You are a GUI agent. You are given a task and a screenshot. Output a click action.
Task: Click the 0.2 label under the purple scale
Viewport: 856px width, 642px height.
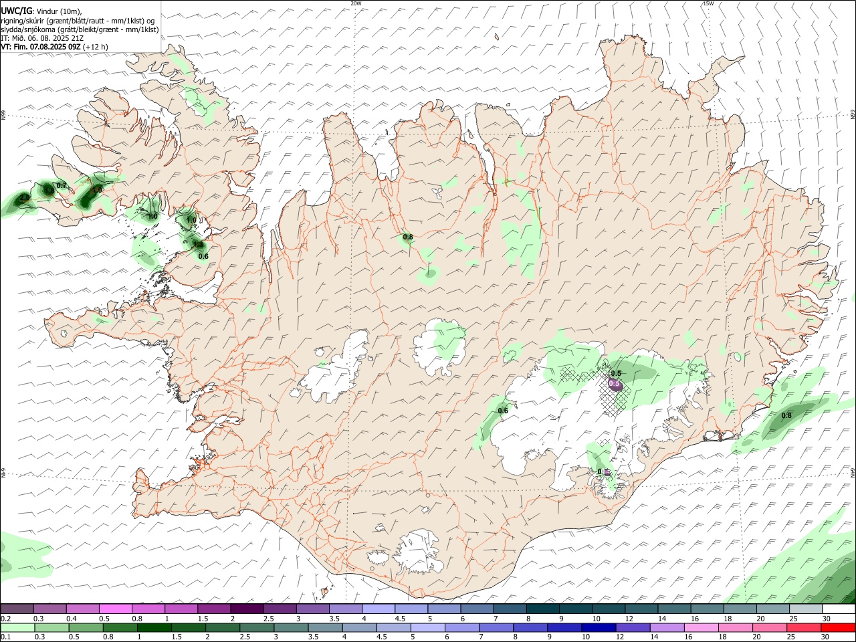tap(5, 619)
